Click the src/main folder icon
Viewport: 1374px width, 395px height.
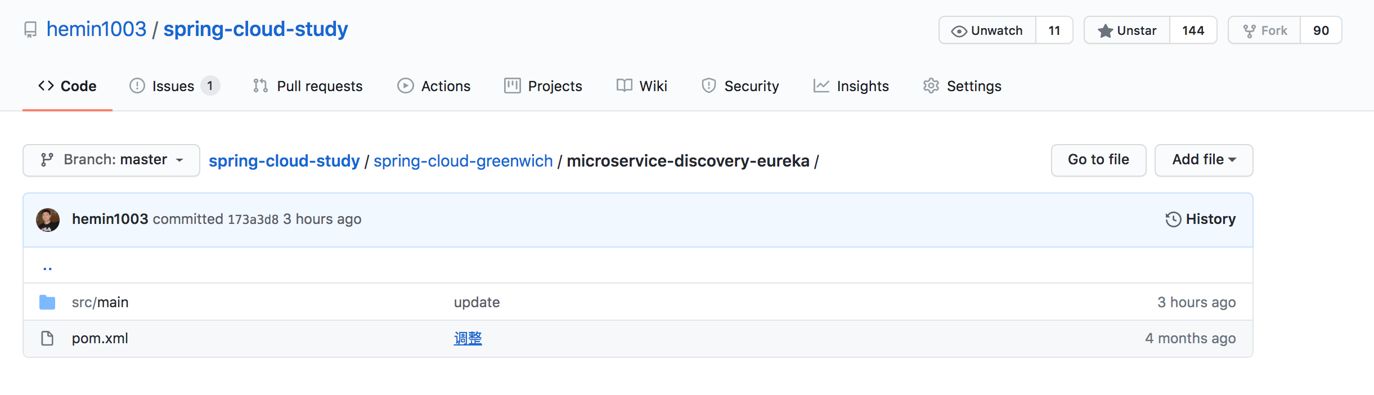pos(47,303)
